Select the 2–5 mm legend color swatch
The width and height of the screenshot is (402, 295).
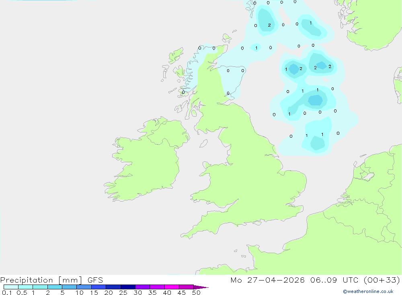(55, 287)
